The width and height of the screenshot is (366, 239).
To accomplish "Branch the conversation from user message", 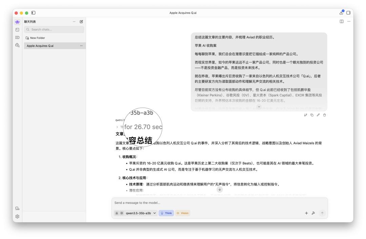I will [x=306, y=115].
